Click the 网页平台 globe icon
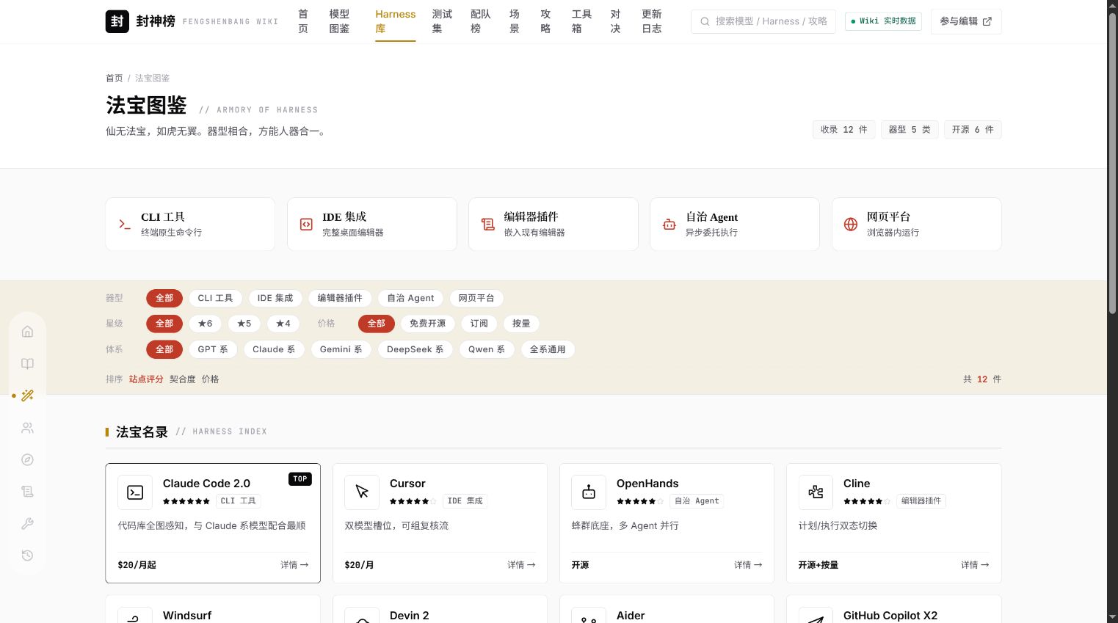 point(851,225)
